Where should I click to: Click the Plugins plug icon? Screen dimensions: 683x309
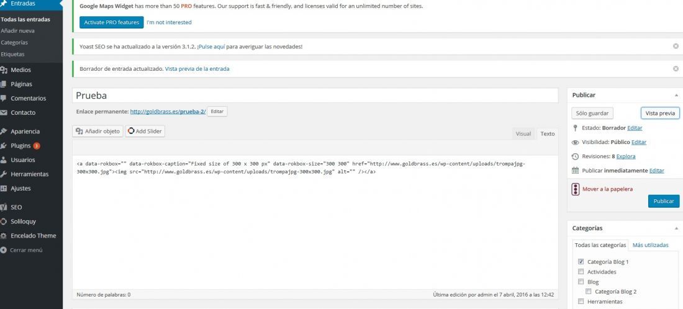[4, 146]
